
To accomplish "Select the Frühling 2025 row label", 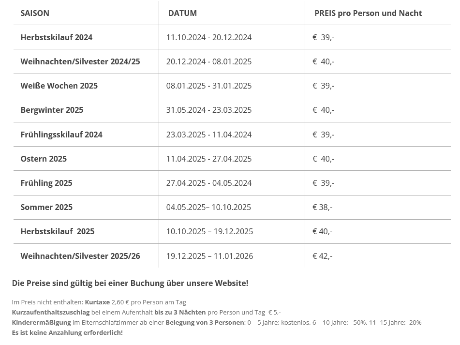I will click(x=46, y=183).
